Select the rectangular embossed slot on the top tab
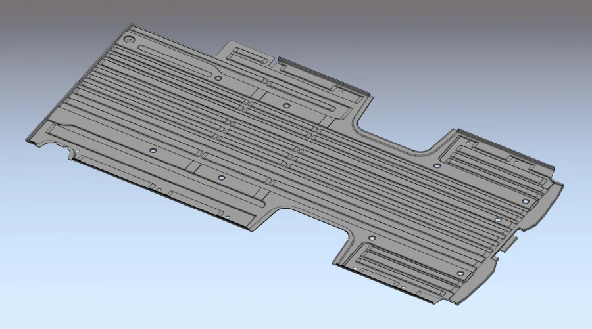592x329 pixels. click(249, 55)
